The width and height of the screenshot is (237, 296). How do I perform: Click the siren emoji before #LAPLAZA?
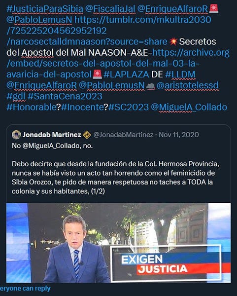[x=97, y=74]
